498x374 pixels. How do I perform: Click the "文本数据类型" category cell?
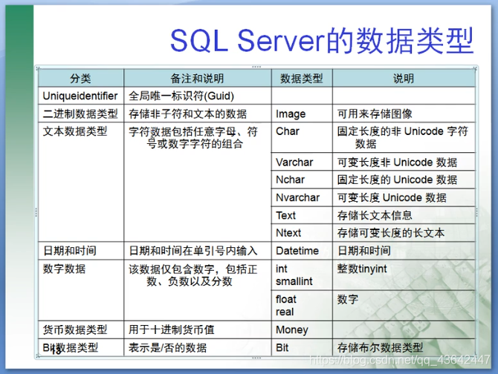pos(81,182)
